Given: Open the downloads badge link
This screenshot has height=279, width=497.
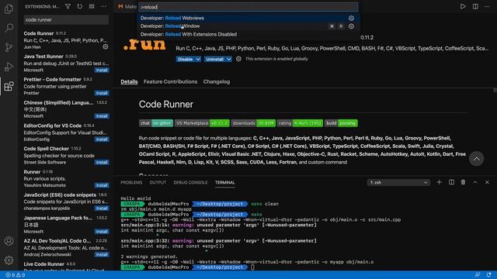Looking at the screenshot, I should coord(253,123).
